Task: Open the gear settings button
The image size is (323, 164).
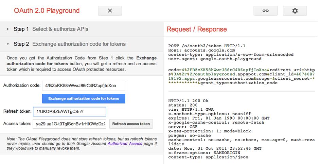Action: 295,11
